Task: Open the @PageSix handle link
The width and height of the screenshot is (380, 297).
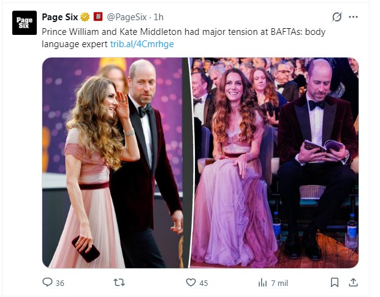Action: pos(127,17)
